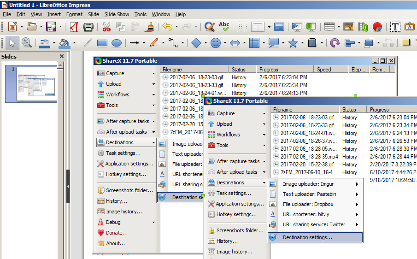
Task: Click Donate in back ShareX window
Action: (117, 233)
